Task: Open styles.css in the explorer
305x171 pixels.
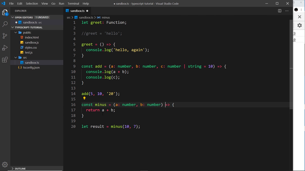Action: coord(30,47)
